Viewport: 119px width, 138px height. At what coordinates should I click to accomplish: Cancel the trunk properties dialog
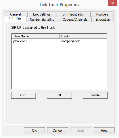(57, 131)
